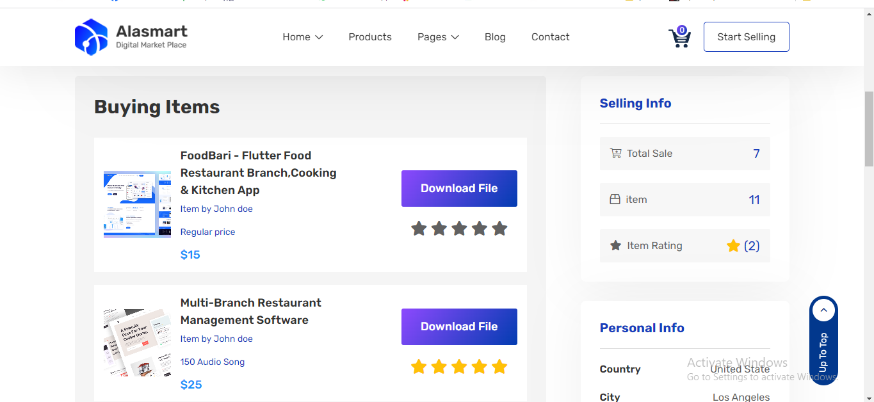874x402 pixels.
Task: Click the page vertical scrollbar
Action: 868,128
